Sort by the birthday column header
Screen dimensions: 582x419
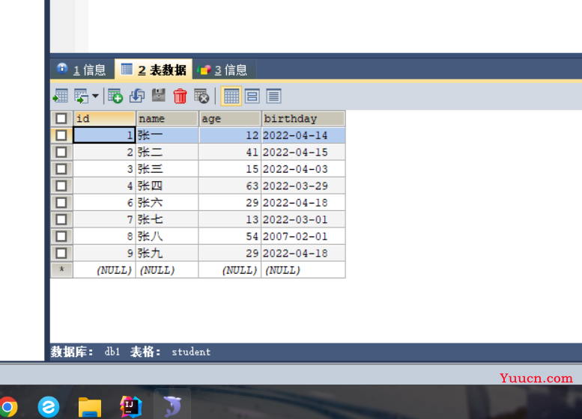coord(303,119)
